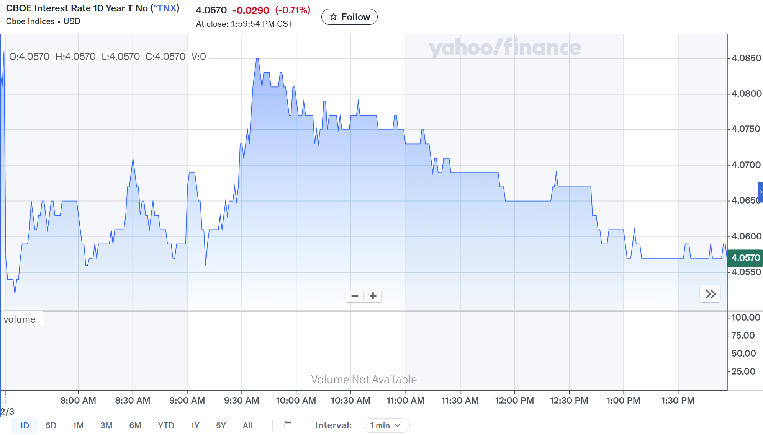Switch to the 1M range
The height and width of the screenshot is (435, 763).
[x=78, y=425]
